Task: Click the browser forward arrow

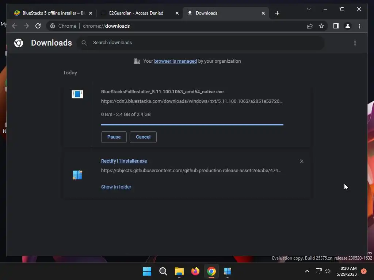Action: [26, 26]
